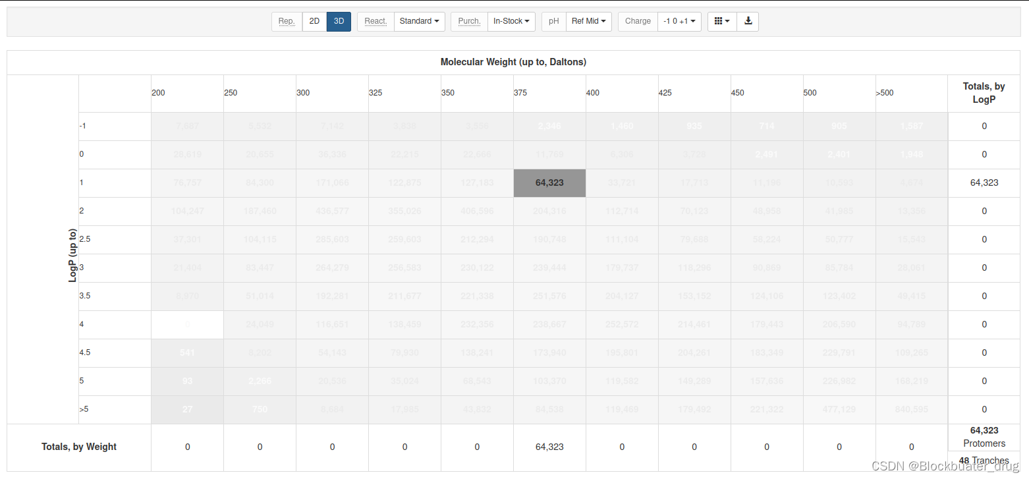Image resolution: width=1029 pixels, height=479 pixels.
Task: Toggle the 935 tranche cell
Action: 694,126
